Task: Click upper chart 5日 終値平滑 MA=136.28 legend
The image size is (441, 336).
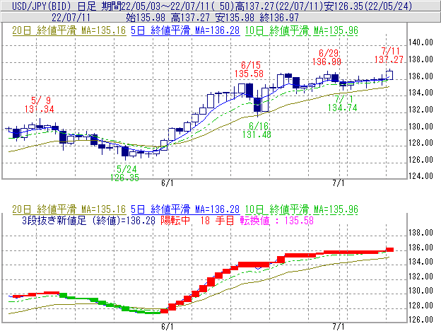Action: pos(185,30)
